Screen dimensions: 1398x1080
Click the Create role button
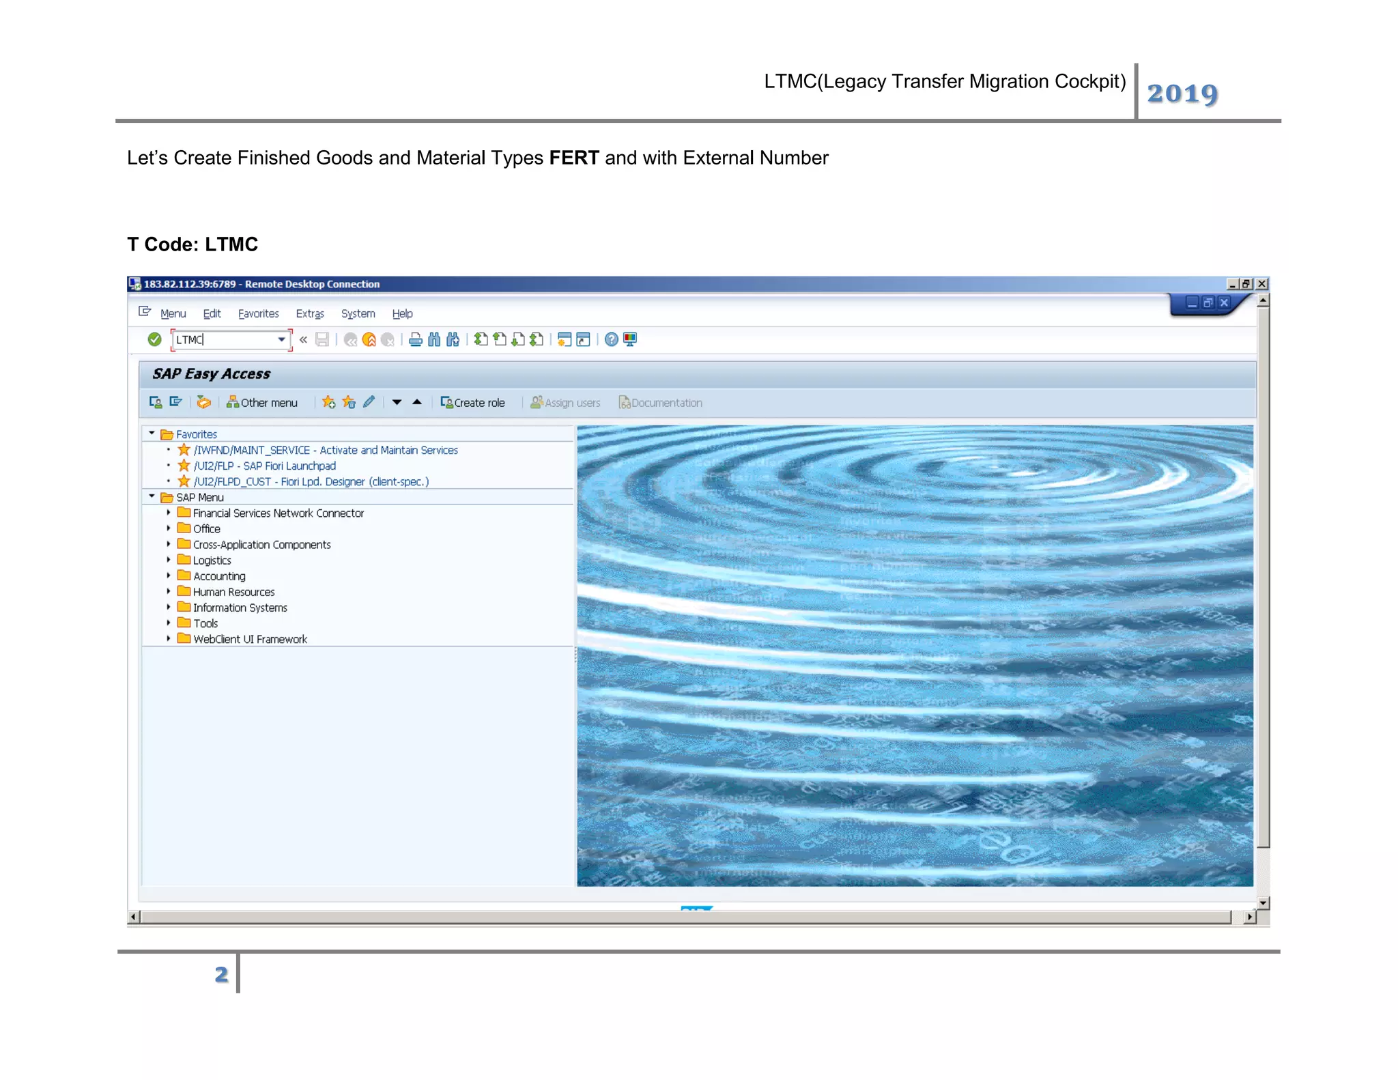coord(472,403)
